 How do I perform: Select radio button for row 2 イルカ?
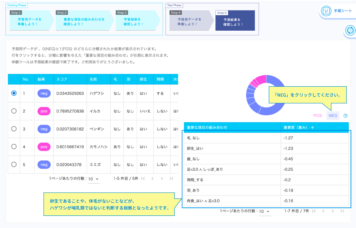[14, 111]
